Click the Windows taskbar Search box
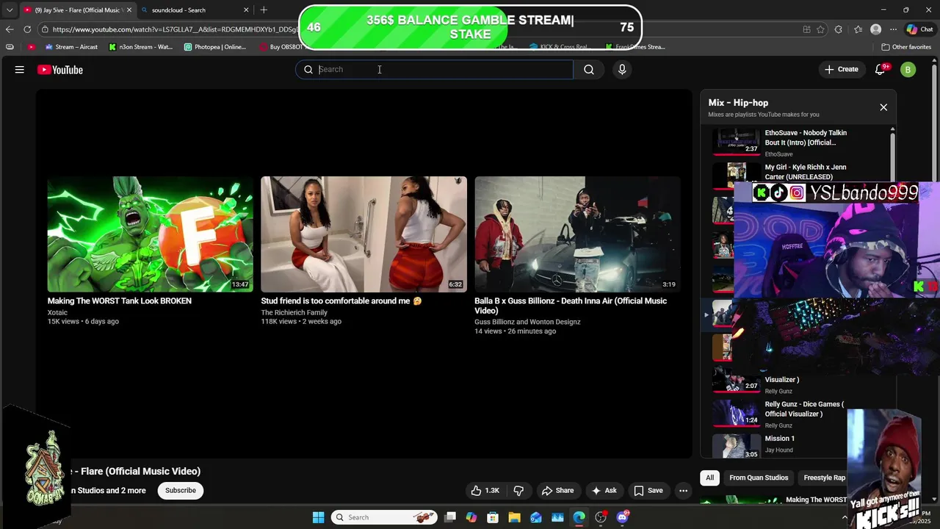 (383, 517)
